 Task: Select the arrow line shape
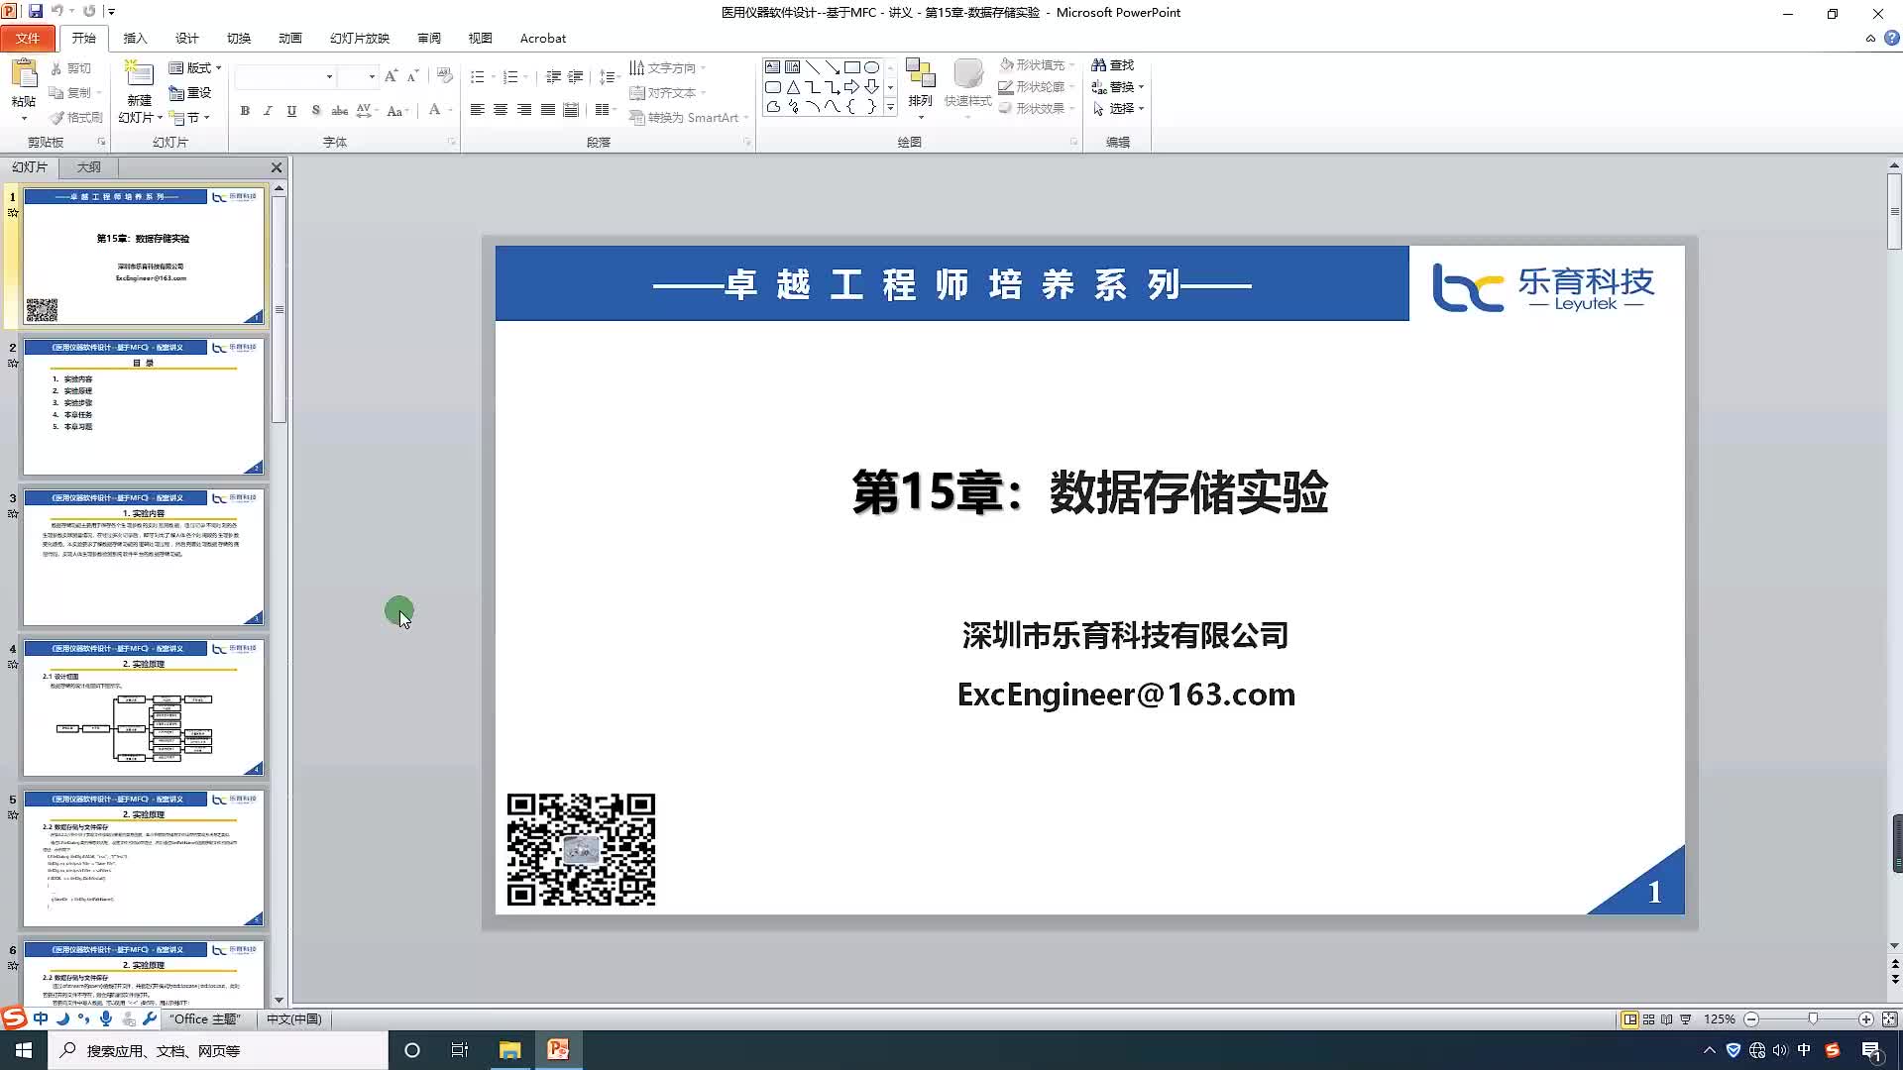coord(833,67)
